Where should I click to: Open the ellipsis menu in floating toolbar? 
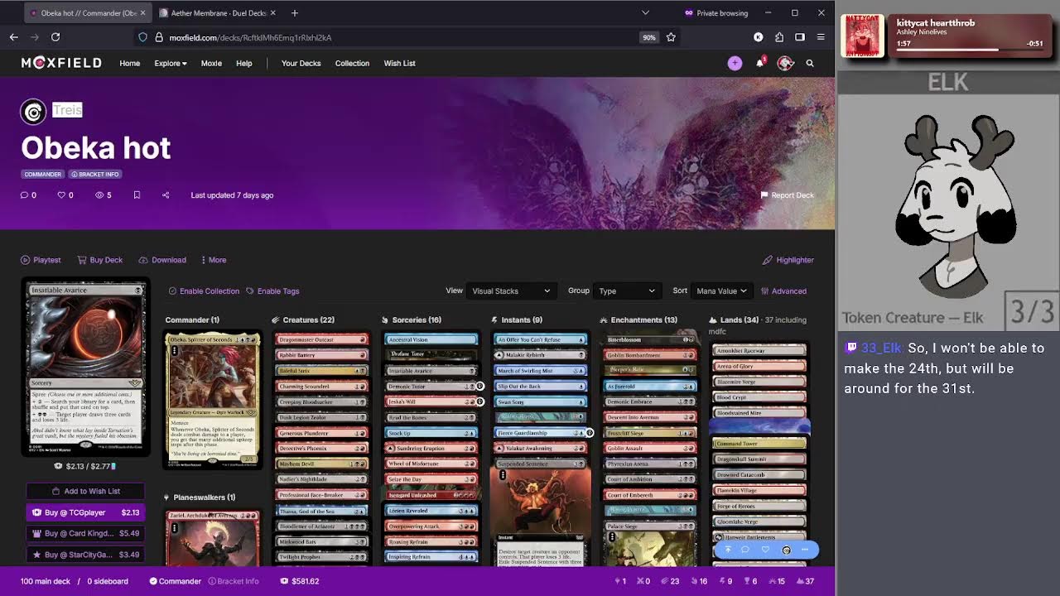point(805,550)
